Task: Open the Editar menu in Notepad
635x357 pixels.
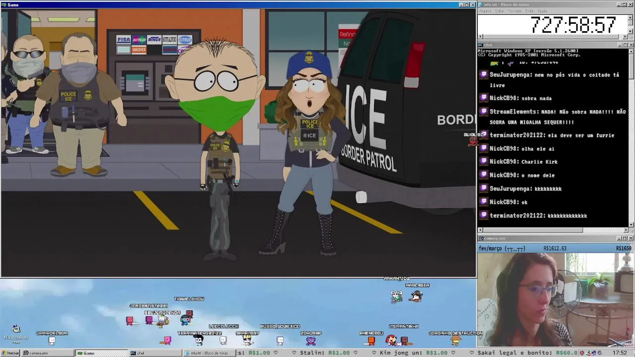Action: pos(499,11)
